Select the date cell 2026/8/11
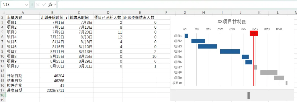The width and height of the screenshot is (297, 102). [52, 90]
